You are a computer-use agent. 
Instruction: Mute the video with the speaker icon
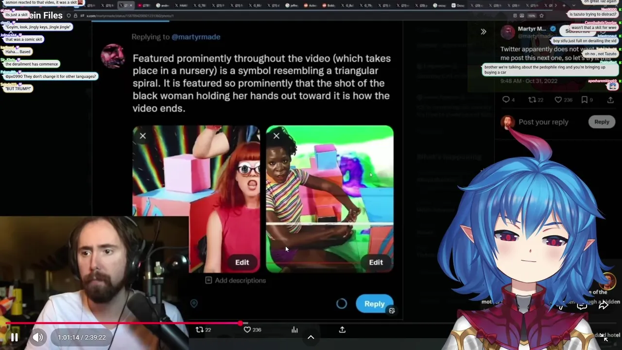pyautogui.click(x=38, y=337)
